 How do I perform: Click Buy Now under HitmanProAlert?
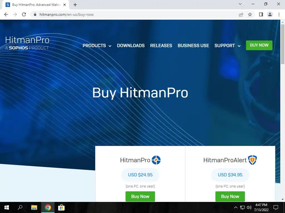[230, 196]
